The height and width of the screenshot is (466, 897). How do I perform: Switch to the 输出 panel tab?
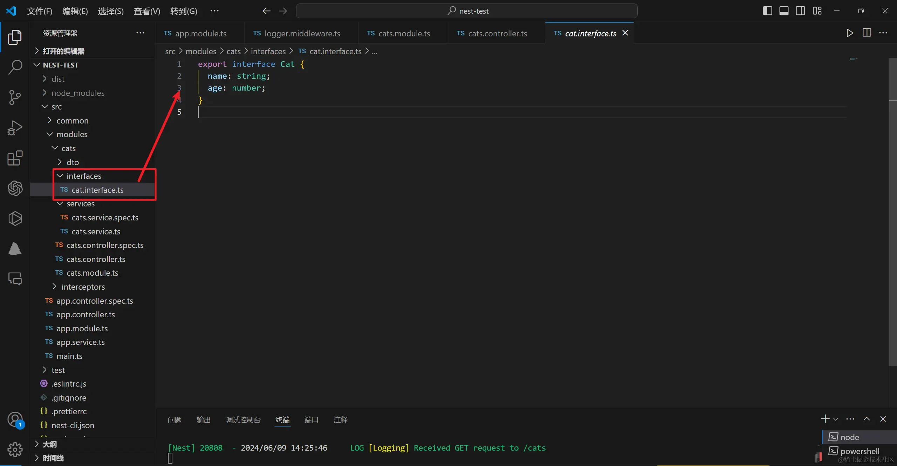pos(204,419)
